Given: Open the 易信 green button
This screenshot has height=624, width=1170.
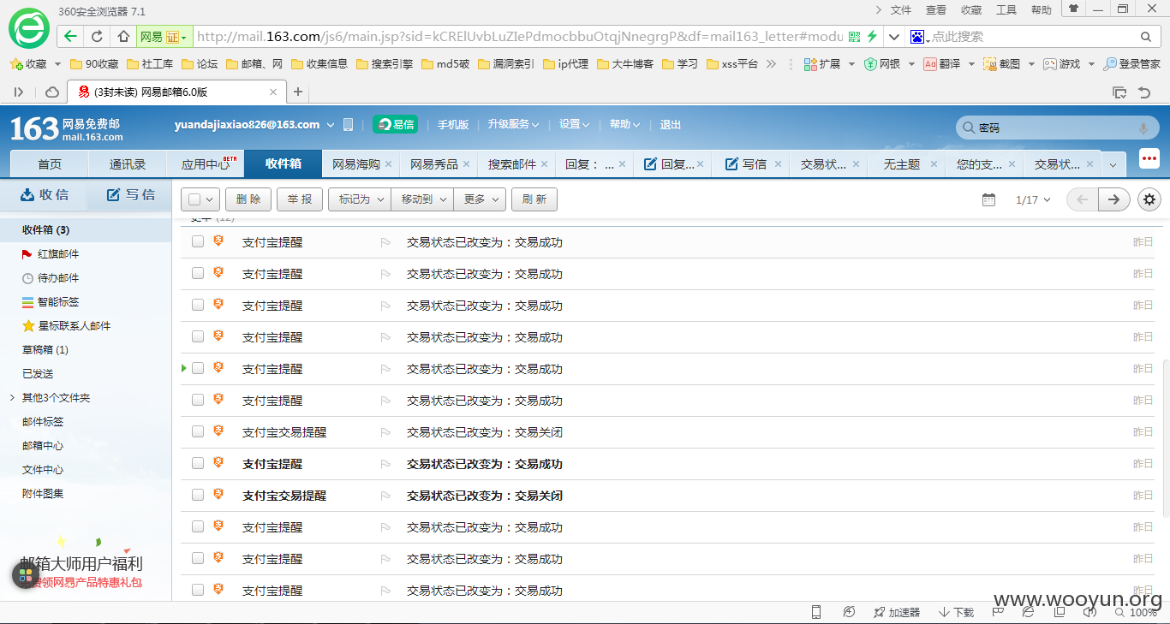Looking at the screenshot, I should click(x=395, y=125).
